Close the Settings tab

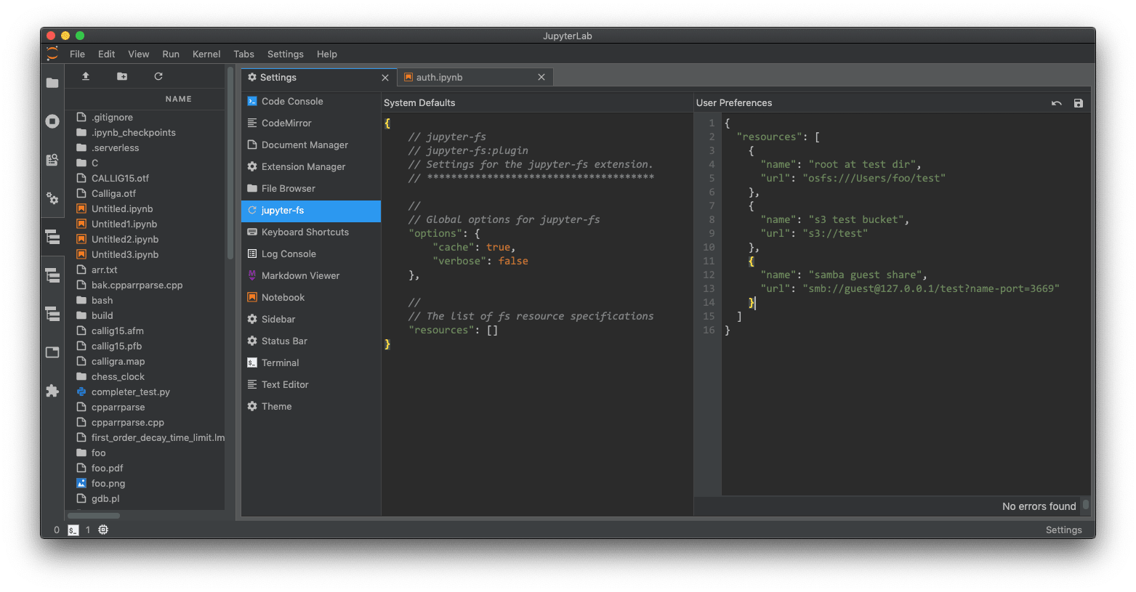pyautogui.click(x=385, y=78)
